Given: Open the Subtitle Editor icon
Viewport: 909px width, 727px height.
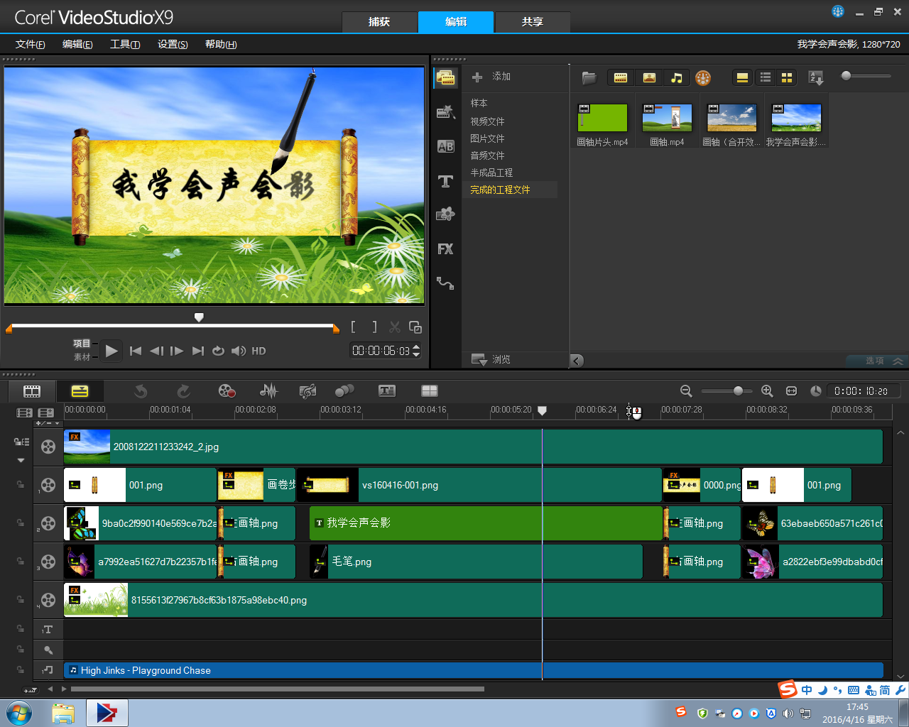Looking at the screenshot, I should [387, 391].
